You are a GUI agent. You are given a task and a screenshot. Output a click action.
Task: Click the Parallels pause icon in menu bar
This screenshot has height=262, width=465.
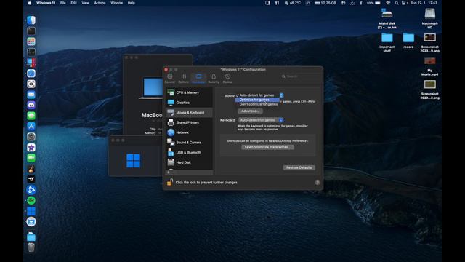point(277,3)
